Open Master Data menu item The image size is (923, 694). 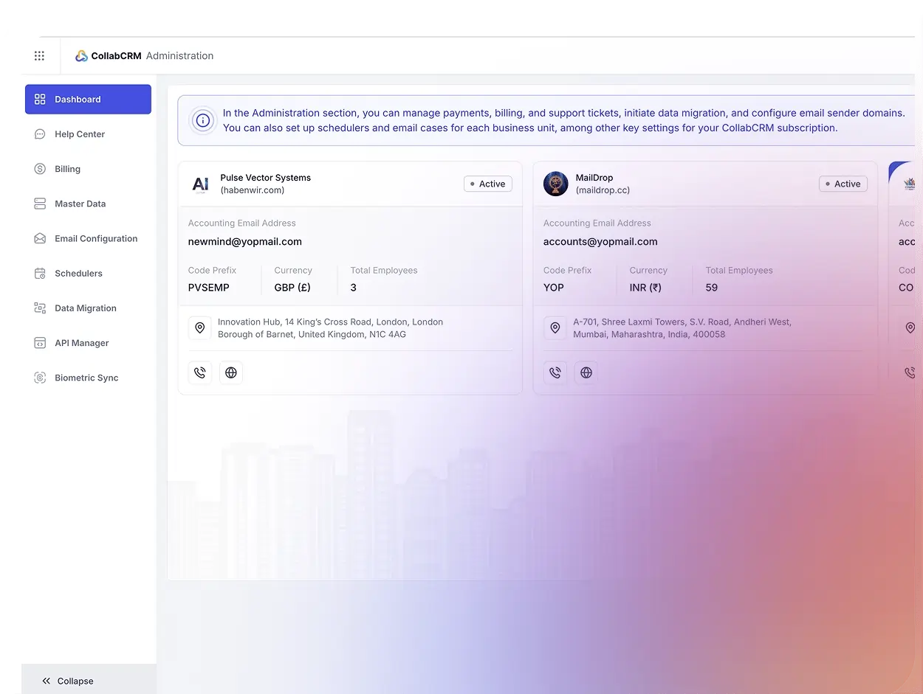[x=80, y=204]
